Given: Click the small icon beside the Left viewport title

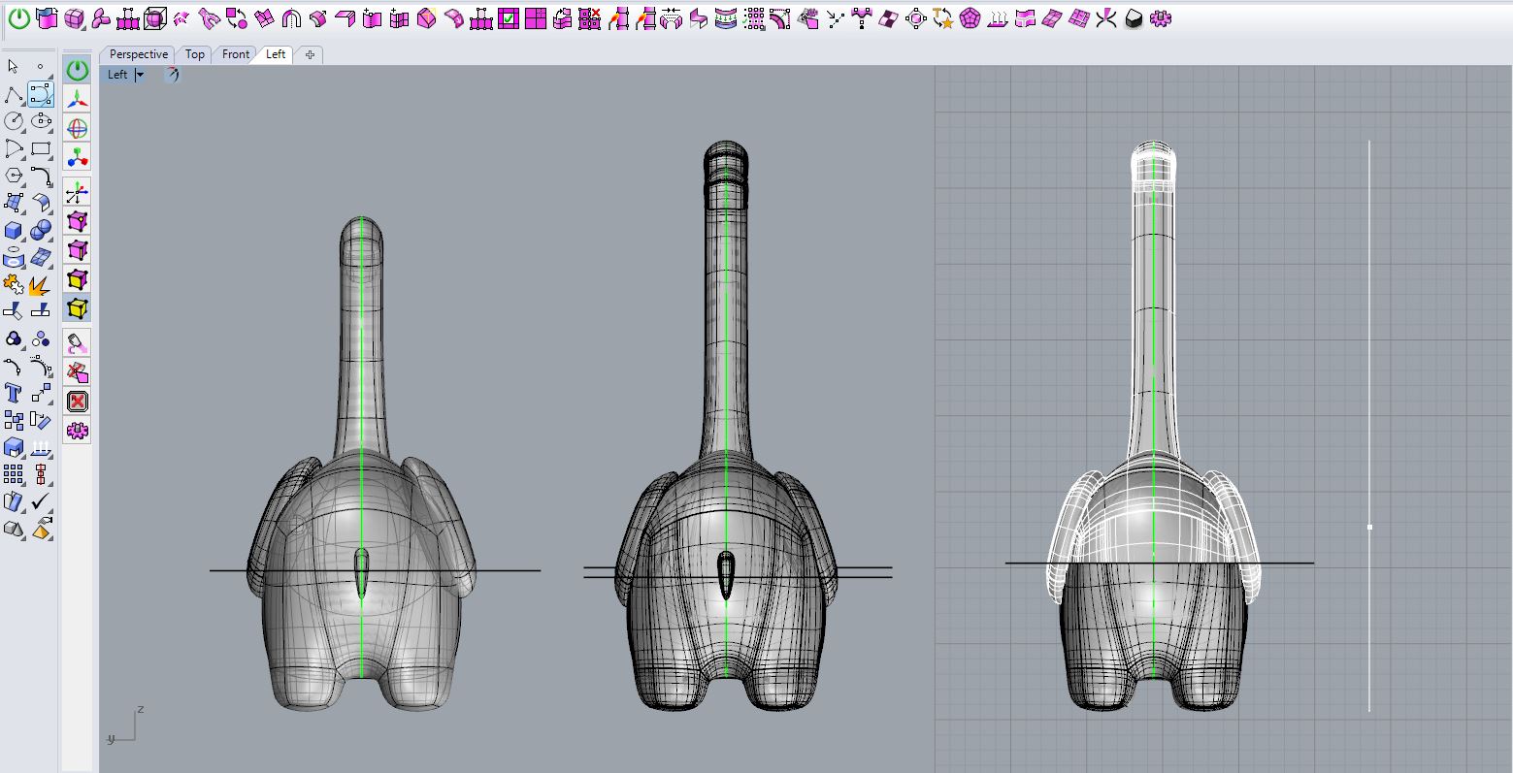Looking at the screenshot, I should pyautogui.click(x=172, y=75).
